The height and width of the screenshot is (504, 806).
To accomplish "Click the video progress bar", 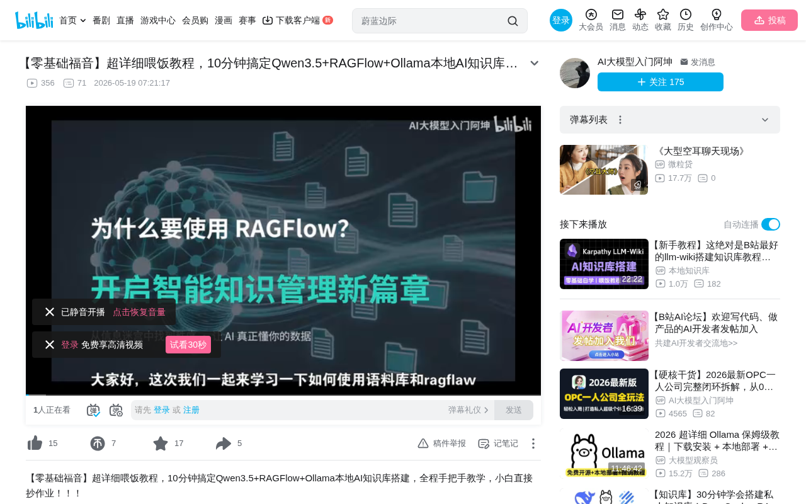I will coord(283,395).
